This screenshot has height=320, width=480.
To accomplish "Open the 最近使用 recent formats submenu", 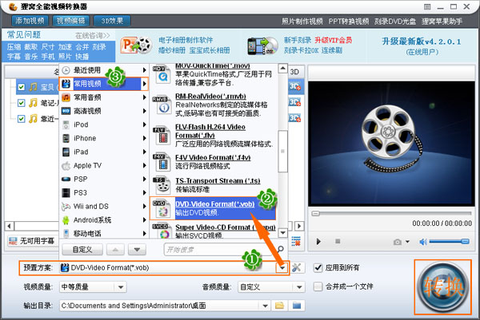I will (x=103, y=70).
